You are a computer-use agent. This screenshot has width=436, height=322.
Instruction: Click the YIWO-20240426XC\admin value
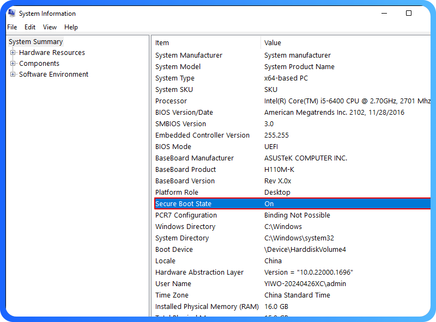[305, 284]
